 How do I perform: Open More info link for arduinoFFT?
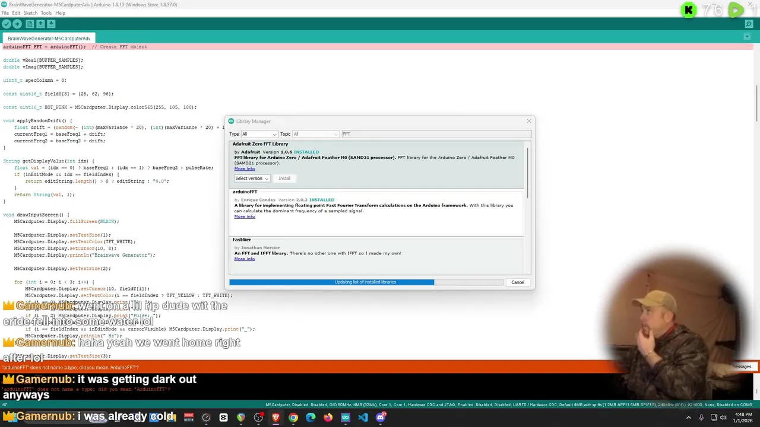245,216
